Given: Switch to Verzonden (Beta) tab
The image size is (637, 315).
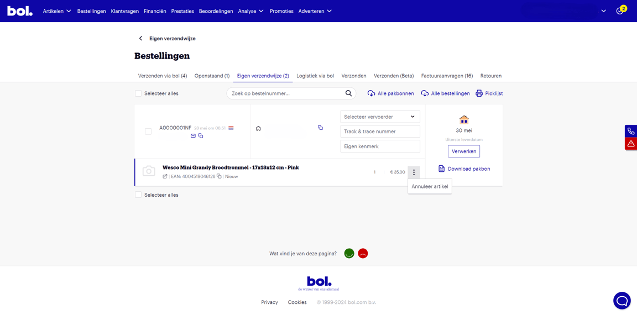Looking at the screenshot, I should tap(394, 76).
